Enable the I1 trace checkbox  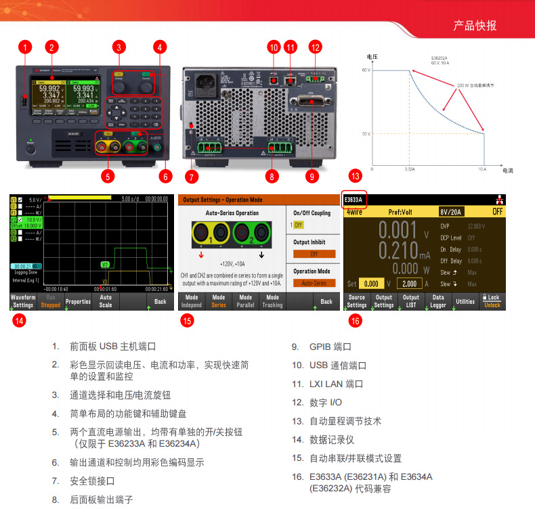click(20, 206)
